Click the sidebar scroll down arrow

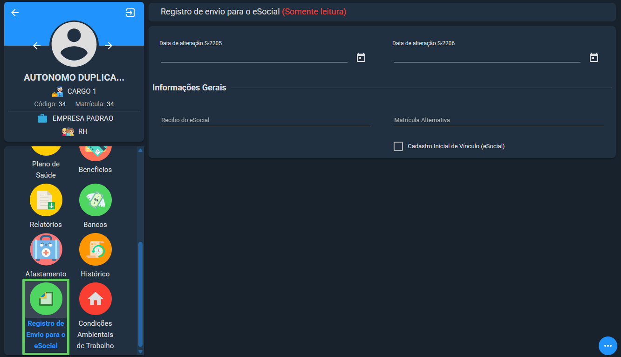[141, 351]
